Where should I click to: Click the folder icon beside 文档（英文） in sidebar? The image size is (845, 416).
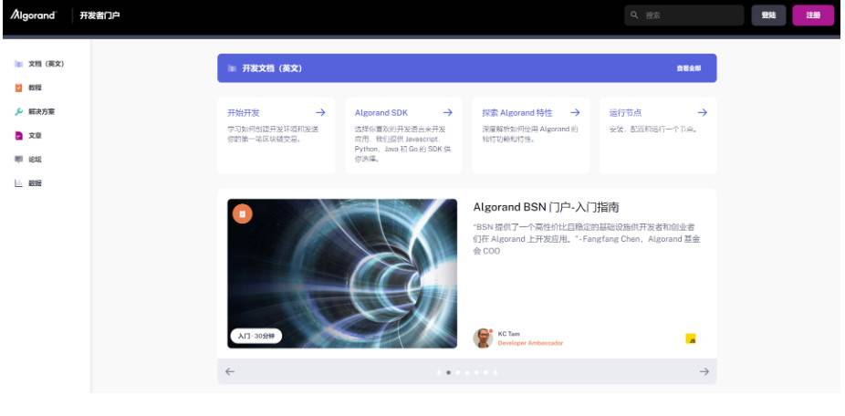coord(19,64)
